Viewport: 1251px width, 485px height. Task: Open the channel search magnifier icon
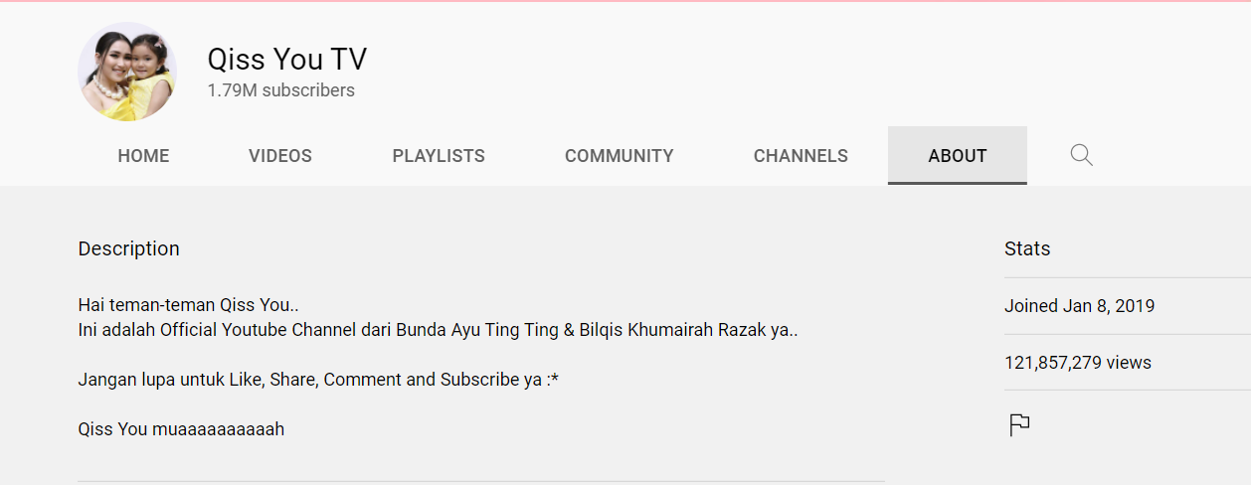tap(1081, 155)
